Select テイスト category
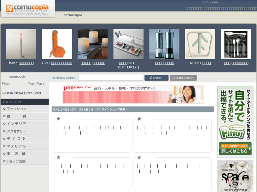Image resolution: width=257 pixels, height=192 pixels. (x=25, y=139)
